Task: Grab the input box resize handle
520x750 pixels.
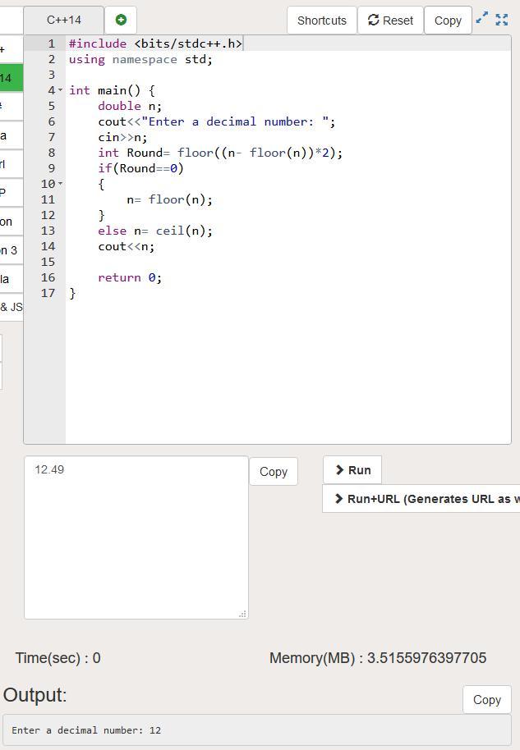Action: click(243, 614)
